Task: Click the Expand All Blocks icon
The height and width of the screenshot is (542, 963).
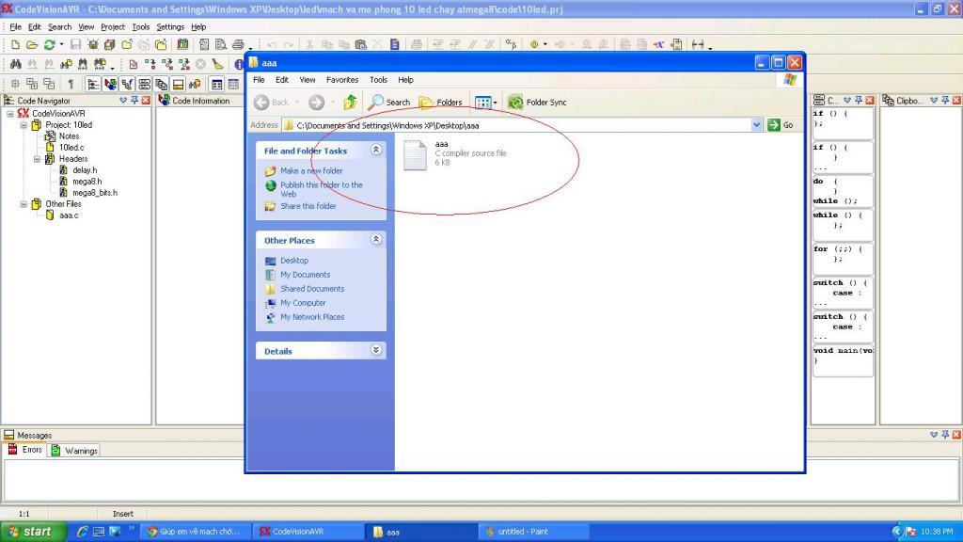Action: [x=32, y=84]
